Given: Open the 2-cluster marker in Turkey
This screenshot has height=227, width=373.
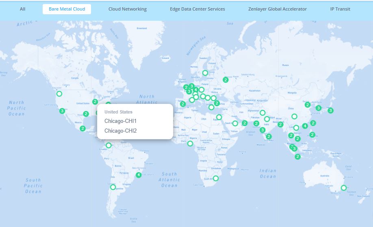Looking at the screenshot, I should [217, 103].
